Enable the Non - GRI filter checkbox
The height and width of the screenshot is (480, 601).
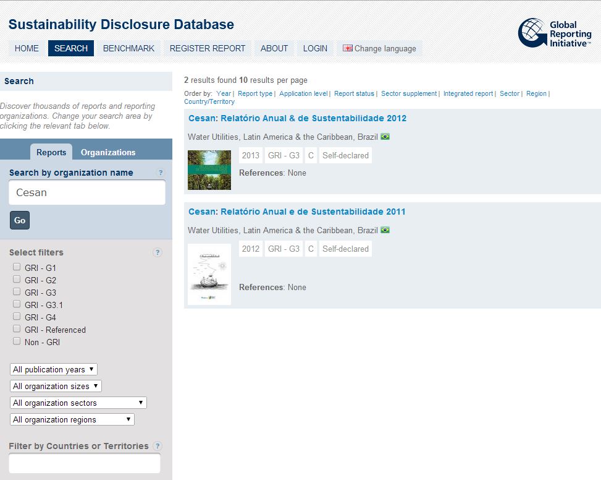click(17, 341)
